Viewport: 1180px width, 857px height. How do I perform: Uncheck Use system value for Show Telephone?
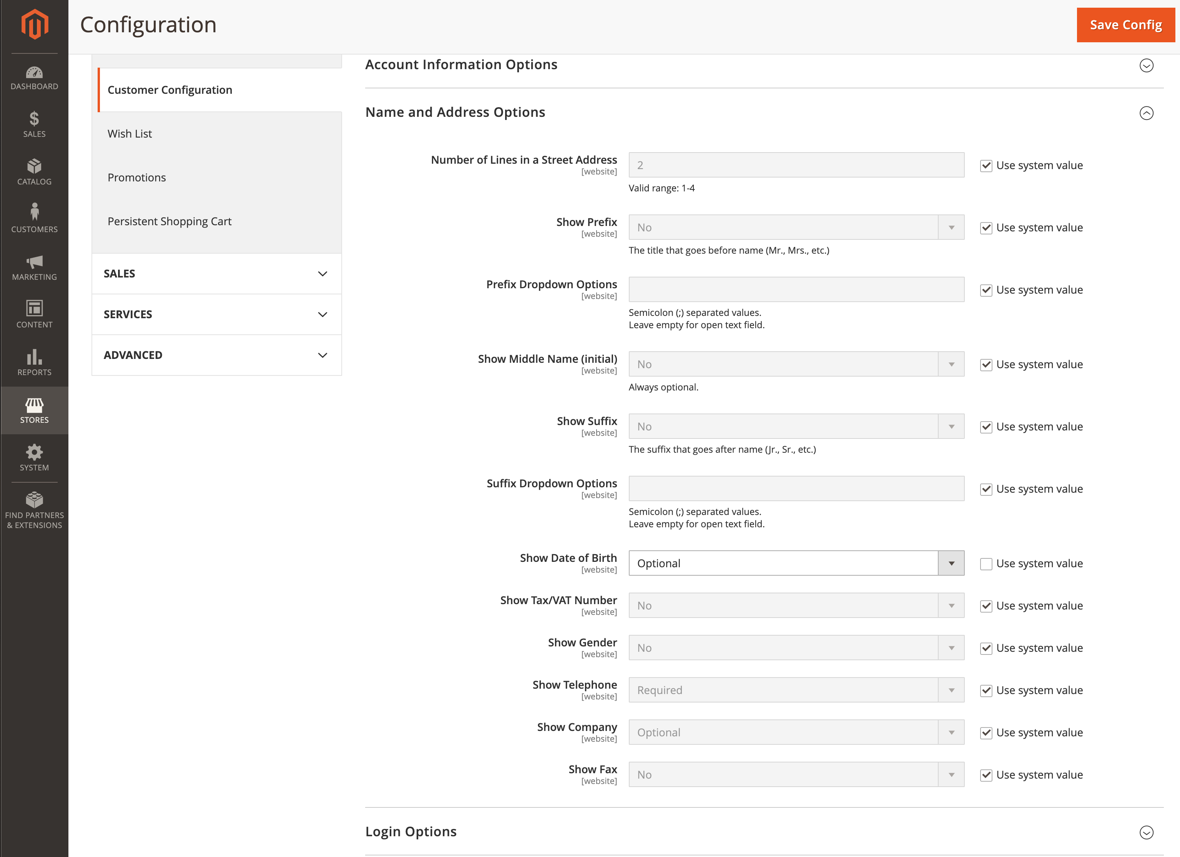986,691
